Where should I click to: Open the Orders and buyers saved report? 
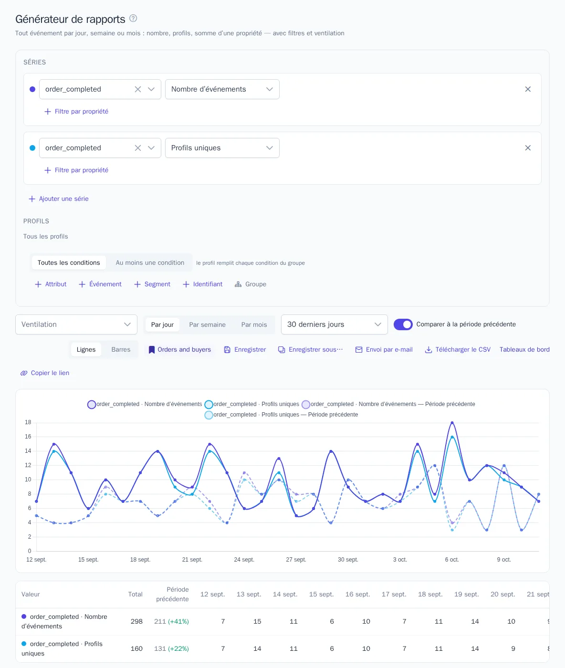click(179, 350)
